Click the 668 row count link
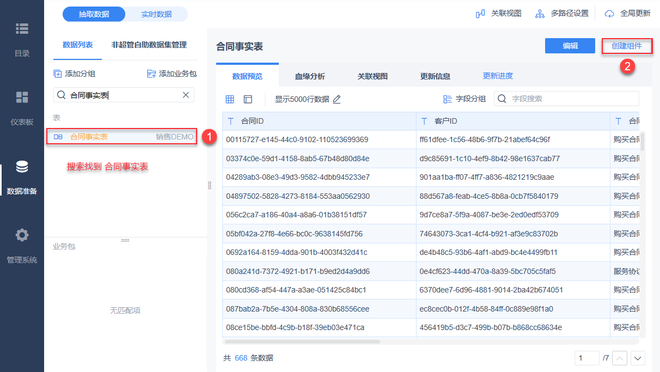This screenshot has width=660, height=372. click(241, 358)
